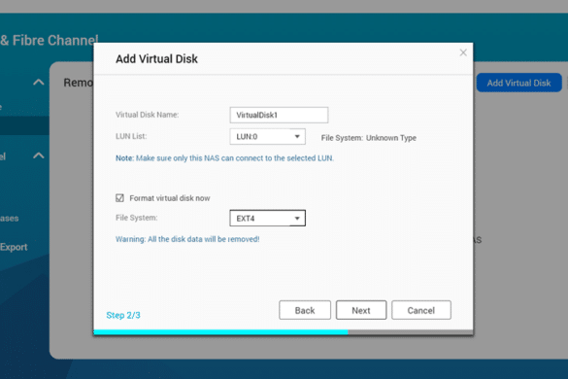Collapse the lower sidebar section chevron
568x379 pixels.
pyautogui.click(x=39, y=155)
